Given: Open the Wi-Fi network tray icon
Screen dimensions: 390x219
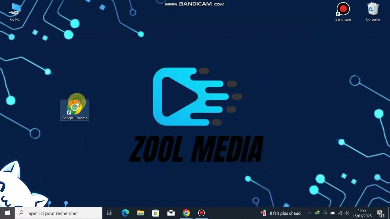Looking at the screenshot, I should click(340, 213).
